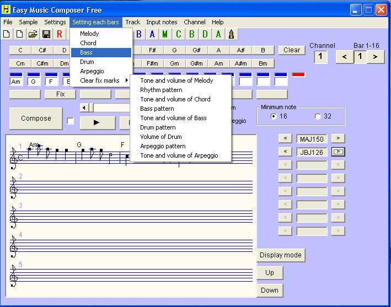Viewport: 391px width, 307px height.
Task: Click the left arrow of the horizontal scrollbar
Action: [84, 108]
